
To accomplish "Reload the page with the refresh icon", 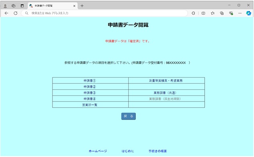I will pos(16,13).
